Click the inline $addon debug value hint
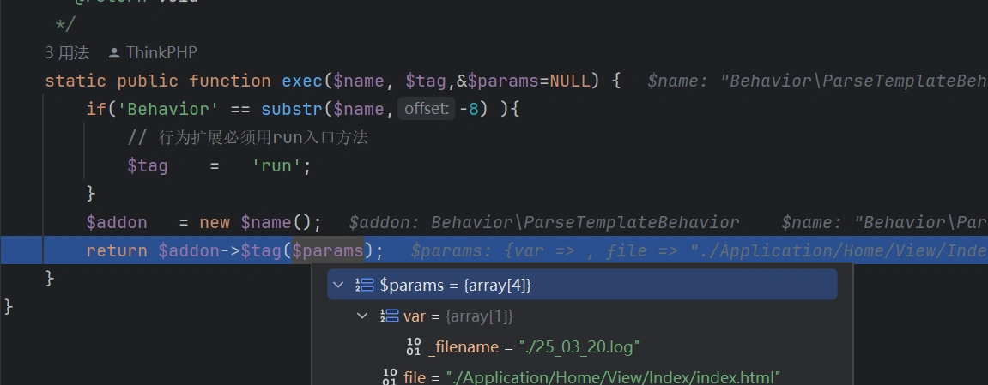Image resolution: width=988 pixels, height=385 pixels. click(543, 223)
